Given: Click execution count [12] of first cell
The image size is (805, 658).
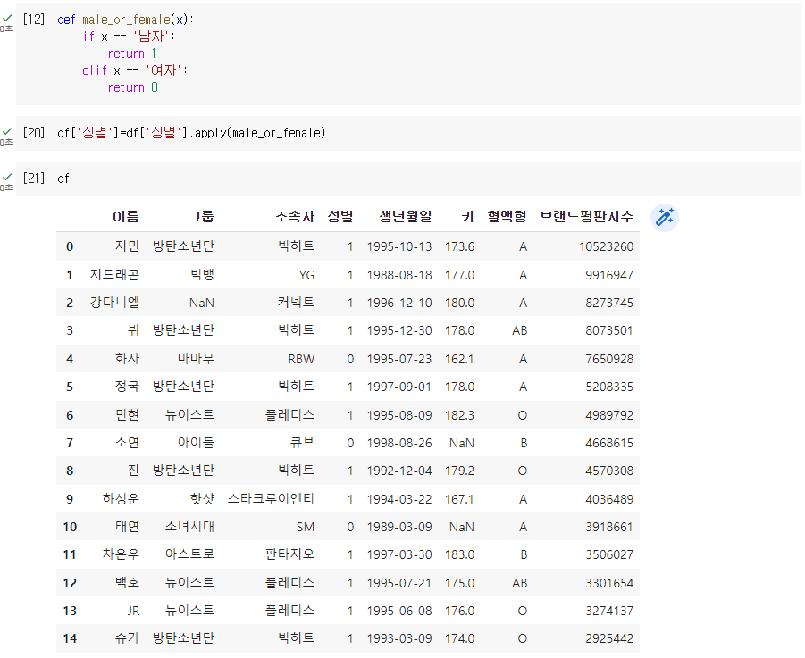Looking at the screenshot, I should click(34, 20).
